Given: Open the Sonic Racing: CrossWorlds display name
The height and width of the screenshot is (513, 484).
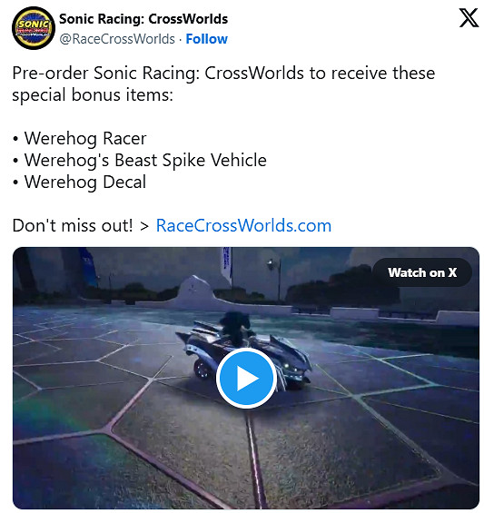Looking at the screenshot, I should click(143, 19).
